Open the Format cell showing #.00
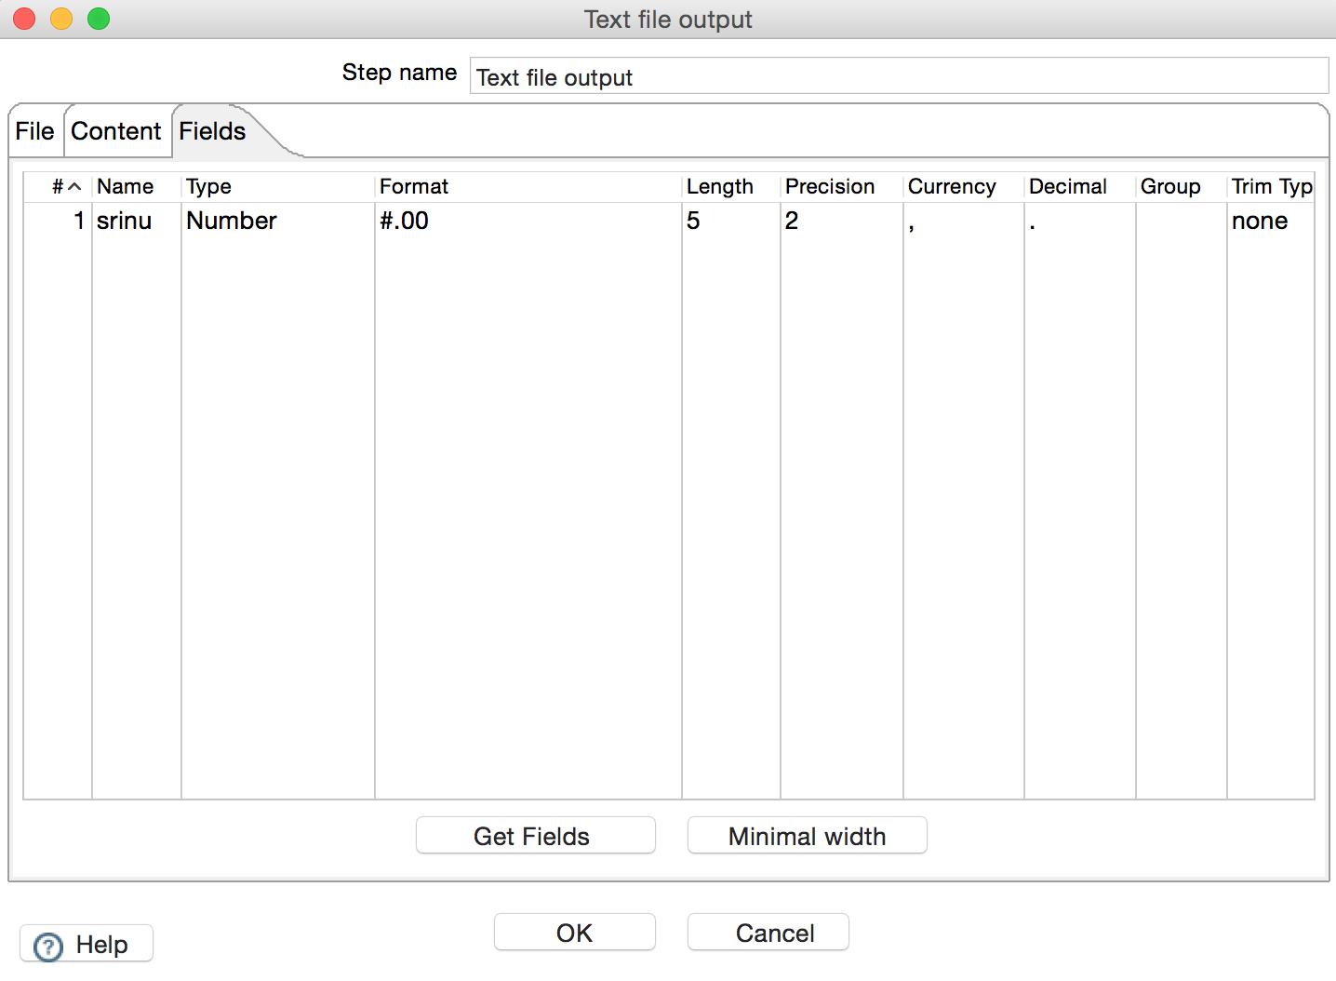 [527, 221]
